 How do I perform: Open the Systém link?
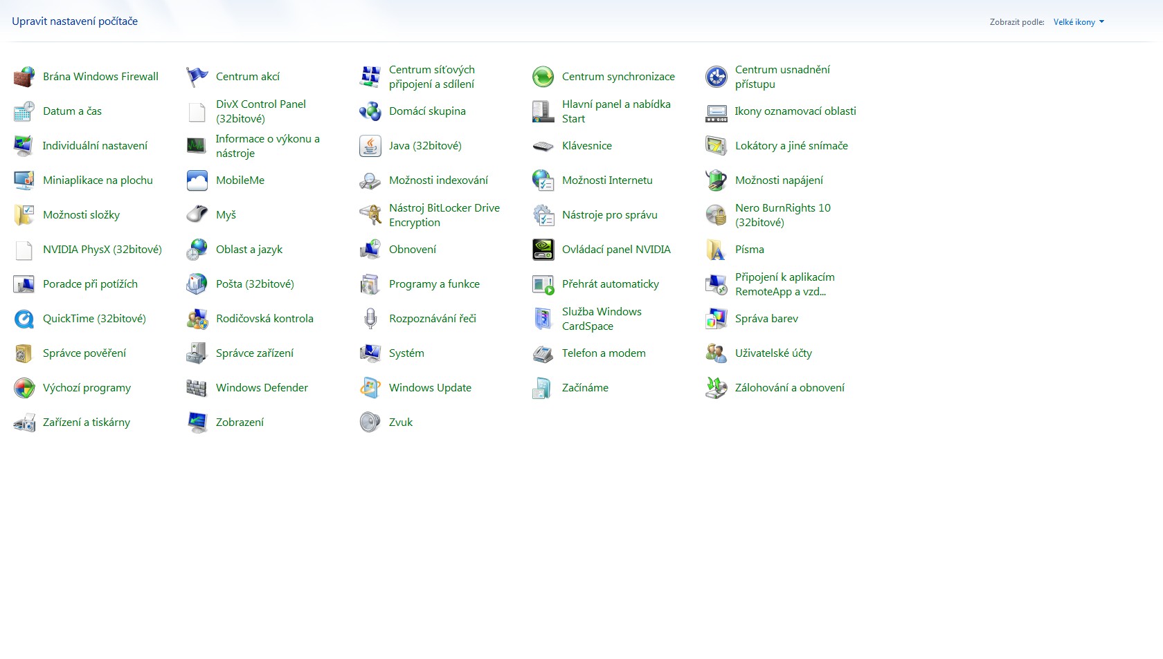(406, 353)
